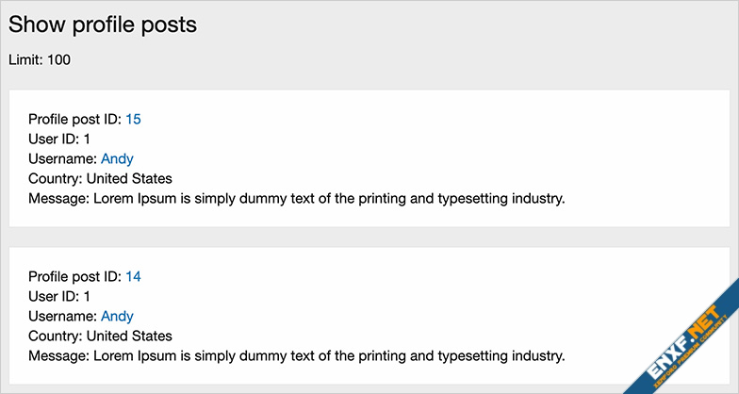This screenshot has width=739, height=394.
Task: Click the gray gap between the two posts
Action: [368, 237]
